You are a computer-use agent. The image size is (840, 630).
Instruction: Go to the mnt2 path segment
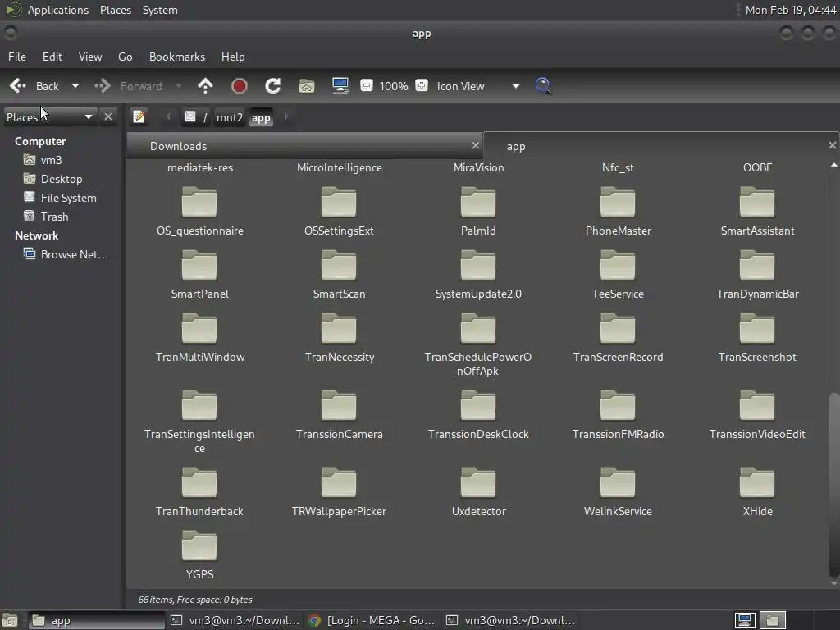tap(230, 117)
